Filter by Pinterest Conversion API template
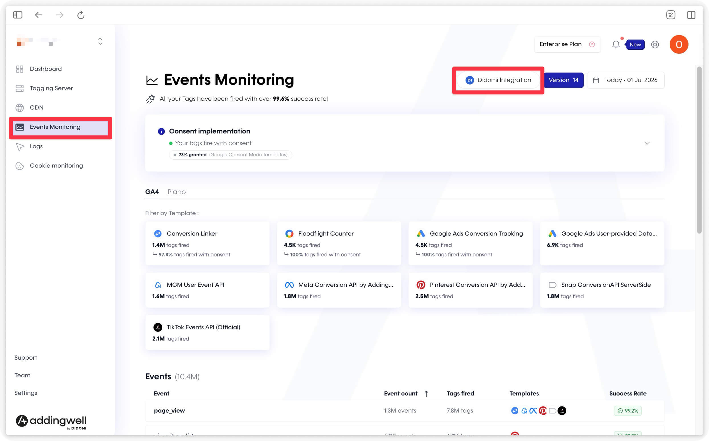Viewport: 709px width, 441px height. [470, 290]
